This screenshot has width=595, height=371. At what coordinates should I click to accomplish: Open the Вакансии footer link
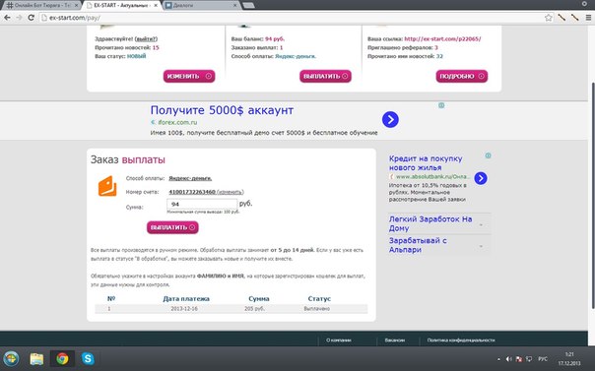[395, 340]
